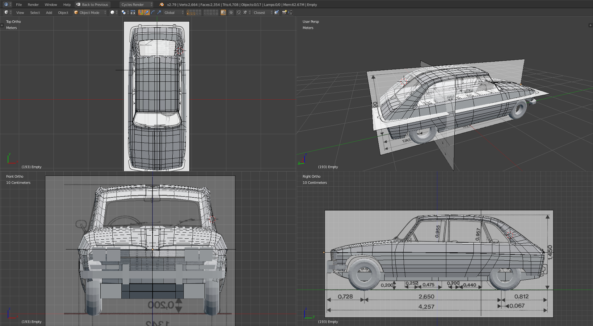Viewport: 593px width, 326px height.
Task: Click the first scene layer button
Action: coord(188,11)
